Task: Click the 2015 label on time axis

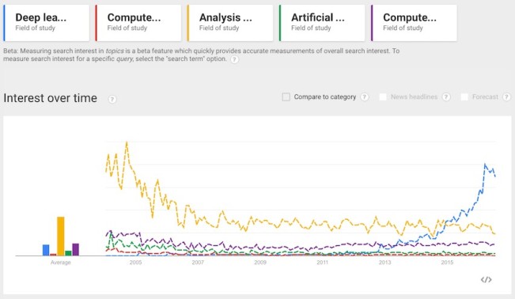Action: [447, 262]
